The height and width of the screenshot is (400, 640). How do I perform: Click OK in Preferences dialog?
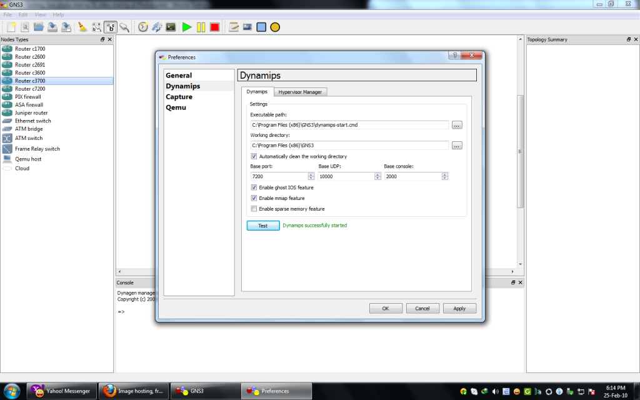[x=386, y=309]
